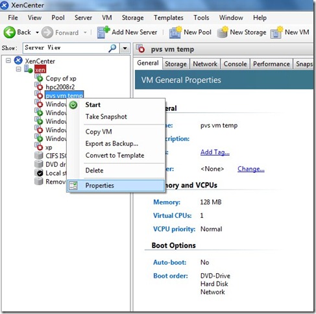Switch to the Network tab
The width and height of the screenshot is (316, 314).
[205, 64]
